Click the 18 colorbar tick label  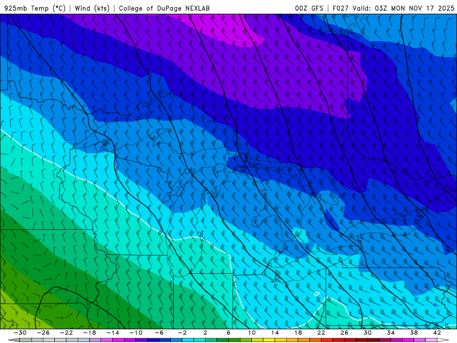[x=298, y=333]
